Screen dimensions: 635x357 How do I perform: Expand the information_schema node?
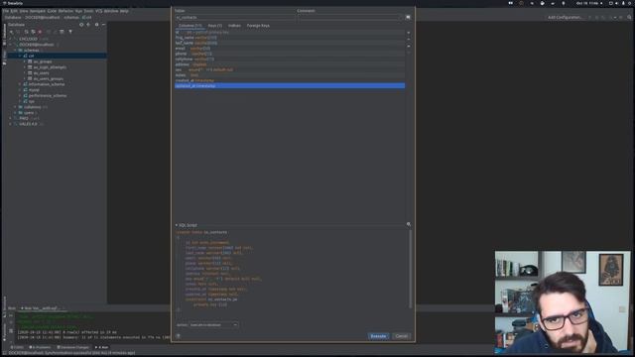pos(20,84)
